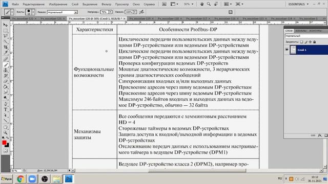The width and height of the screenshot is (328, 184).
Task: Toggle Quick Mask mode button
Action: click(6, 151)
